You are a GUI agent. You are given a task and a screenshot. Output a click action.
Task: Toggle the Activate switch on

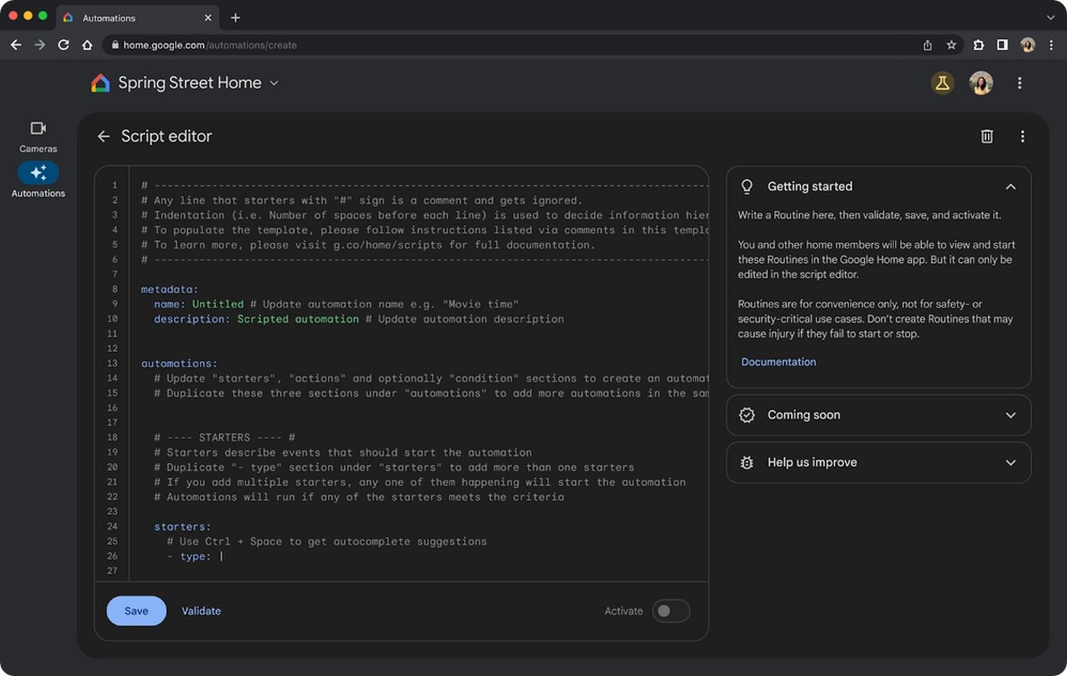click(670, 611)
